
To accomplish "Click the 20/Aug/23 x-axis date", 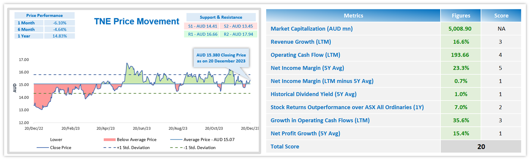I will coord(178,128).
